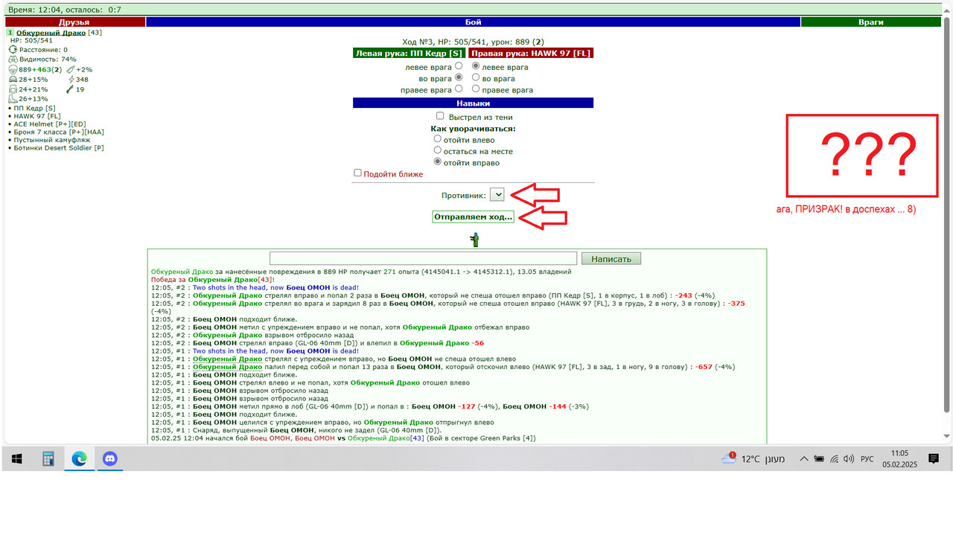Open 'Обкуреный Драко' profile link in the Друзья panel

click(x=51, y=33)
